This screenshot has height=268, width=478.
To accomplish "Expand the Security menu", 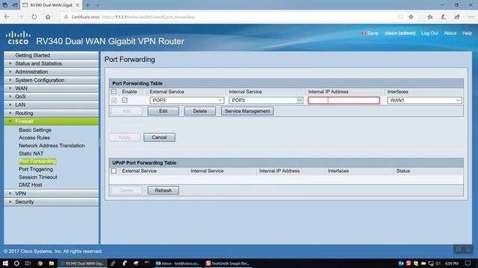I will point(52,202).
